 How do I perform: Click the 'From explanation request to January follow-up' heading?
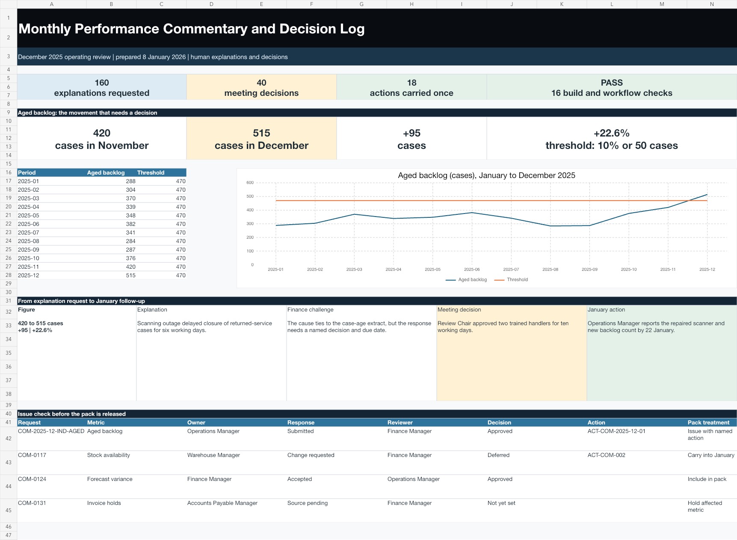coord(81,301)
